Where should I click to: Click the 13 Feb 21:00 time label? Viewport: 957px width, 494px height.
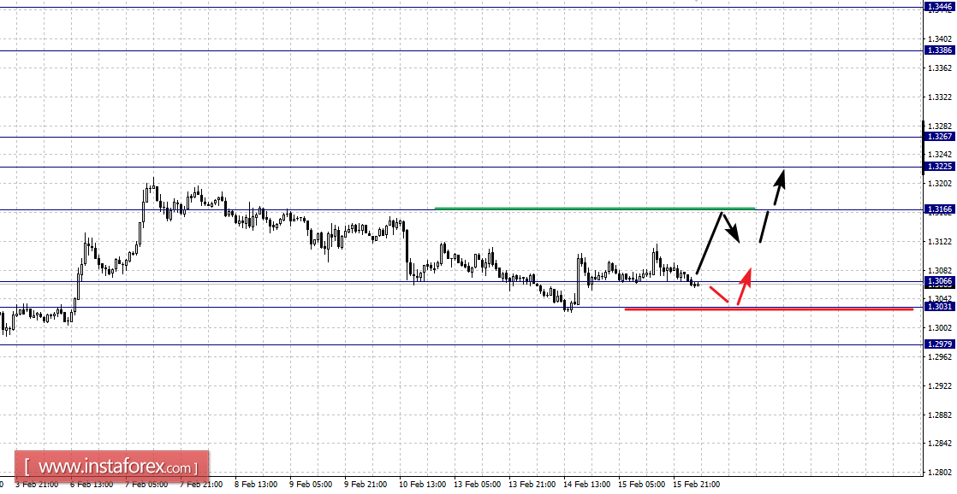(532, 485)
